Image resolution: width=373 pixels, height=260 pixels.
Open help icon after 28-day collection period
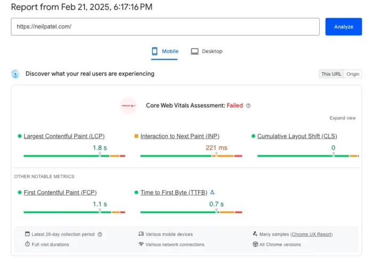pos(100,234)
